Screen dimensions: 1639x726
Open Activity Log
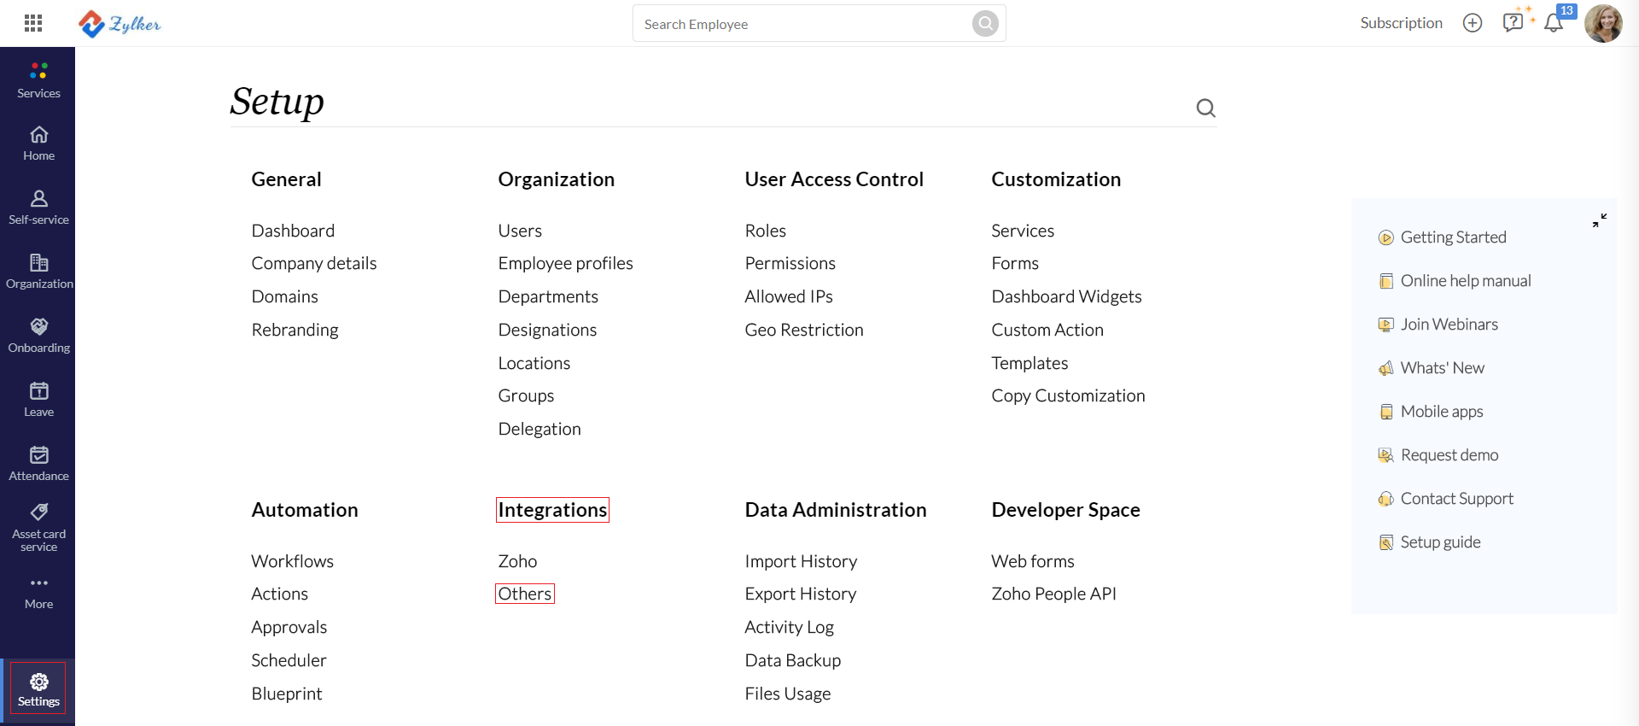(789, 628)
